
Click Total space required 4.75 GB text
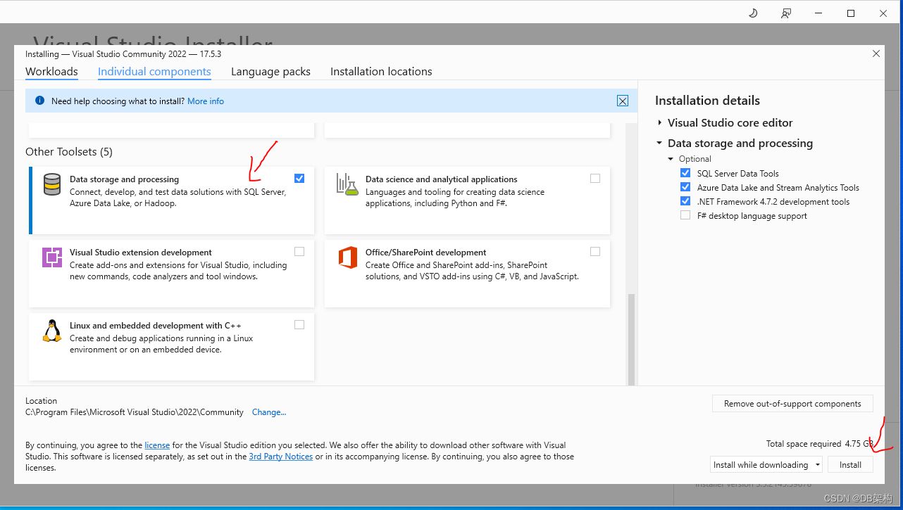[x=820, y=444]
